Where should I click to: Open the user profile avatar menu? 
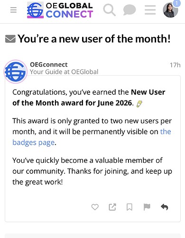pos(170,10)
